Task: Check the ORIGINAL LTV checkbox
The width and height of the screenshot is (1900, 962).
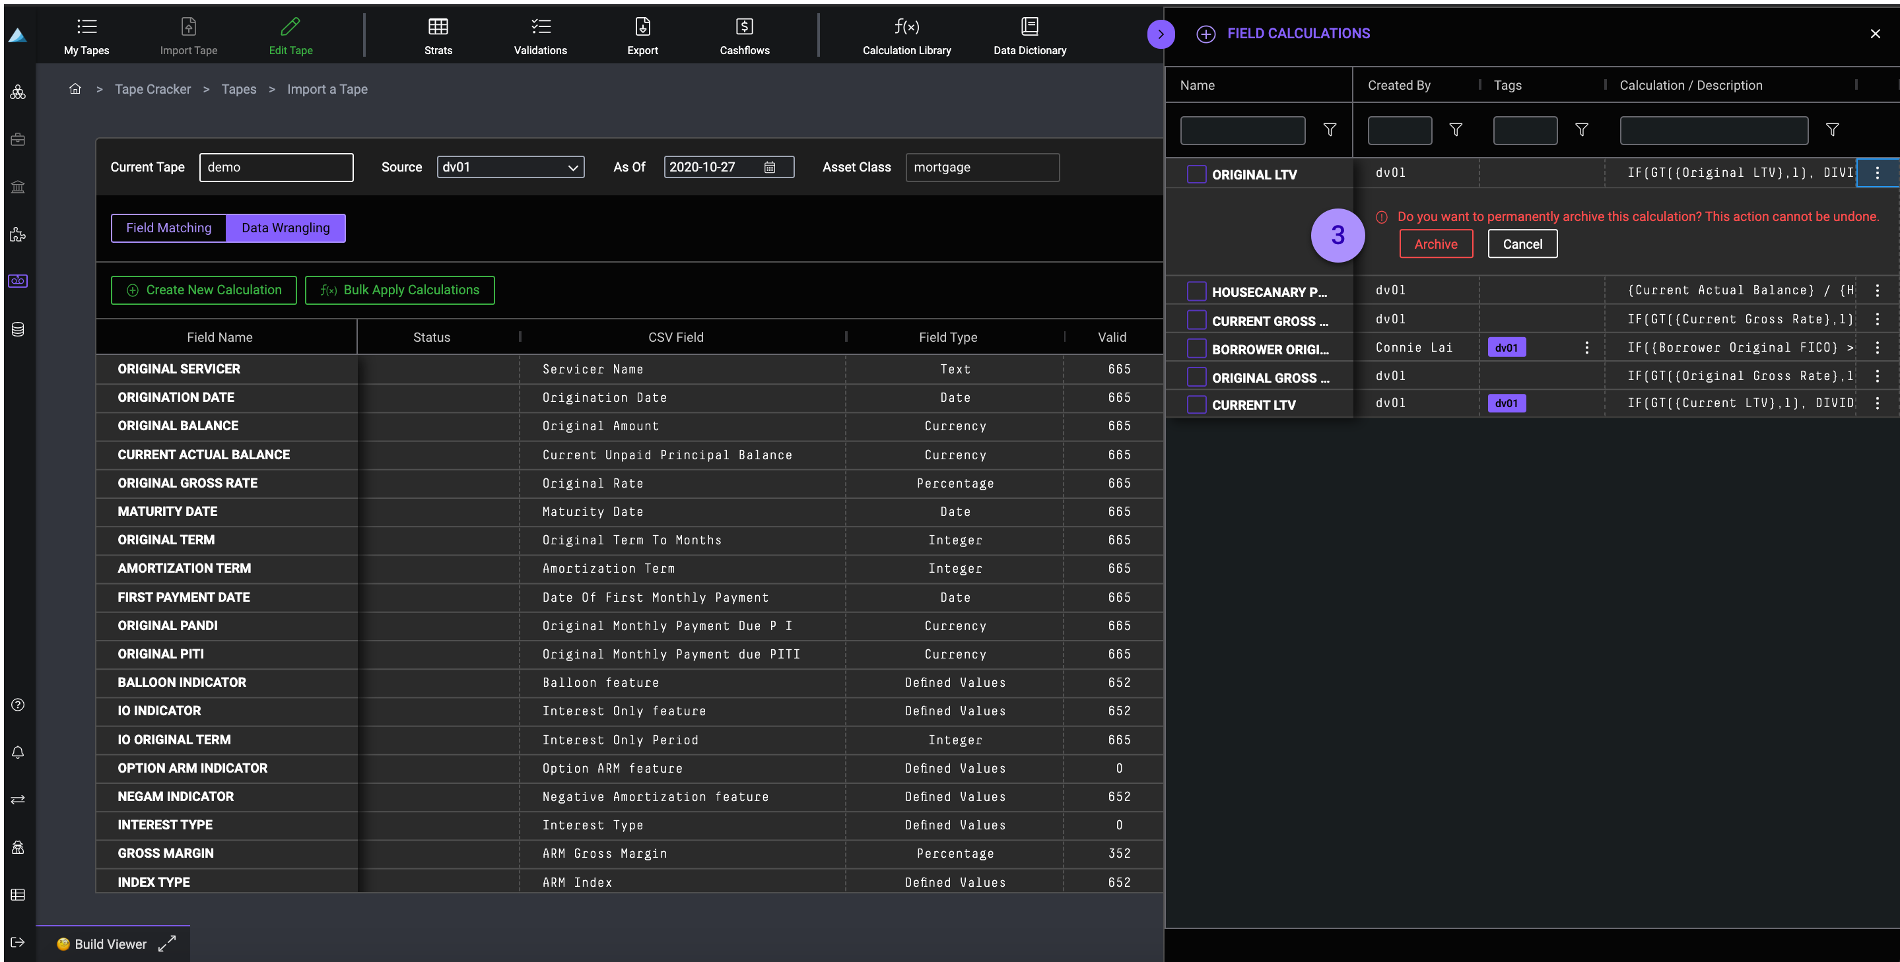Action: tap(1196, 175)
